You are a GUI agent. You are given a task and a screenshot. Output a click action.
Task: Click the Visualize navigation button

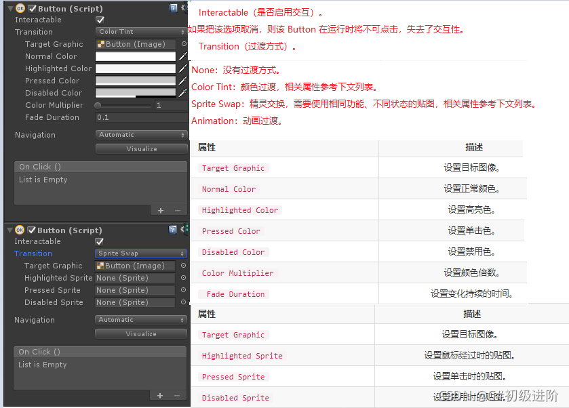141,148
